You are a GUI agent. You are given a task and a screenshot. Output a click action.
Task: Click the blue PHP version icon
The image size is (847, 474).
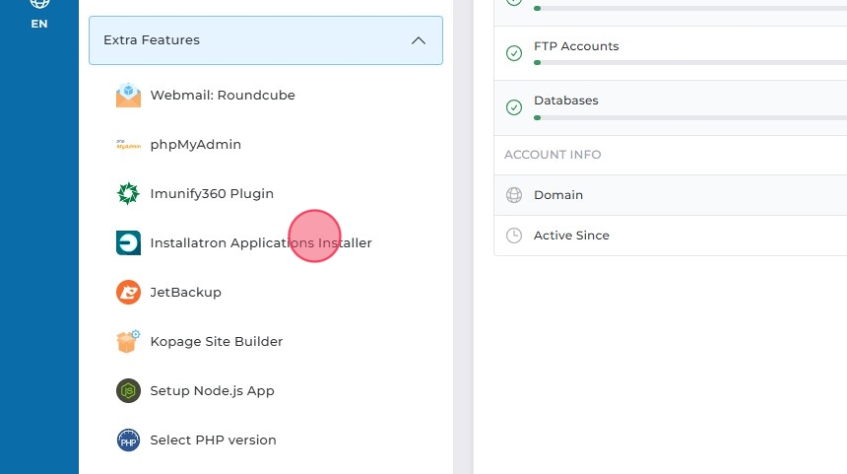[x=128, y=440]
